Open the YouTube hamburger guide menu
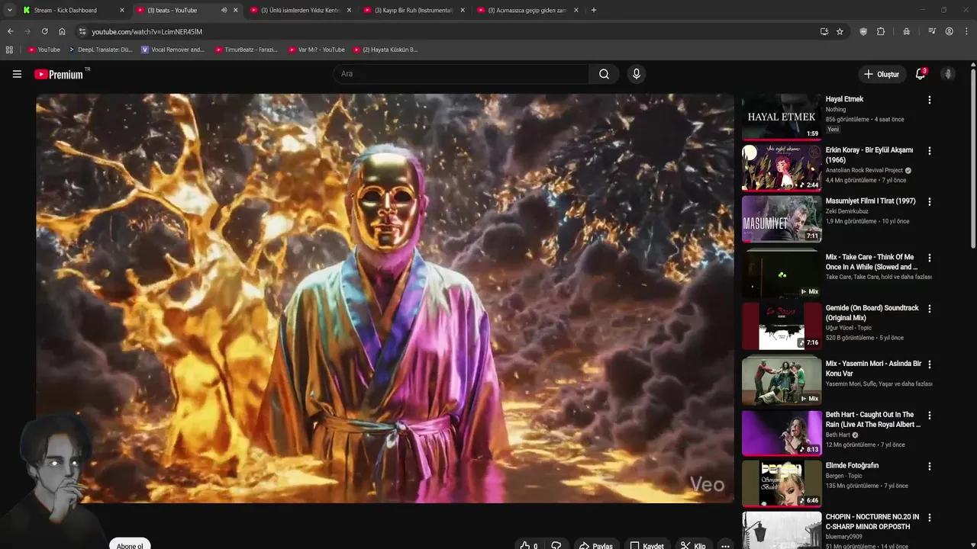The height and width of the screenshot is (549, 977). [x=17, y=74]
